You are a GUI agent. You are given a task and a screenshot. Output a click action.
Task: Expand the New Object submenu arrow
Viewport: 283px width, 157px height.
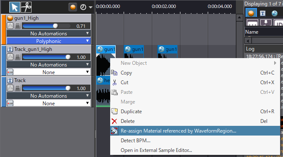(275, 63)
